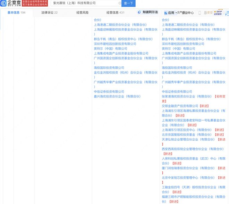Open the 经营信息 431 tab

116,13
